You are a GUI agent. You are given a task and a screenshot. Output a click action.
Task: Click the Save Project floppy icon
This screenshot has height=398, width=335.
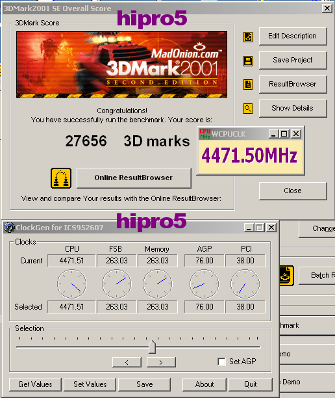248,61
